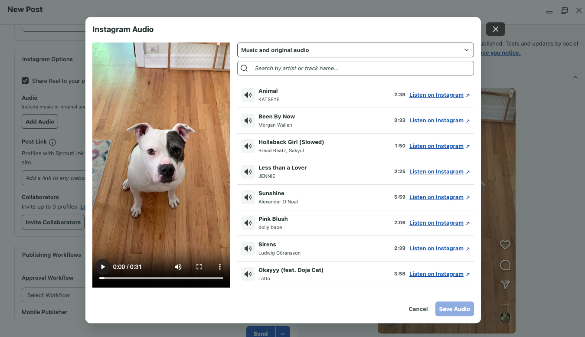Click Cancel in the audio dialog
This screenshot has height=337, width=585.
[x=418, y=309]
